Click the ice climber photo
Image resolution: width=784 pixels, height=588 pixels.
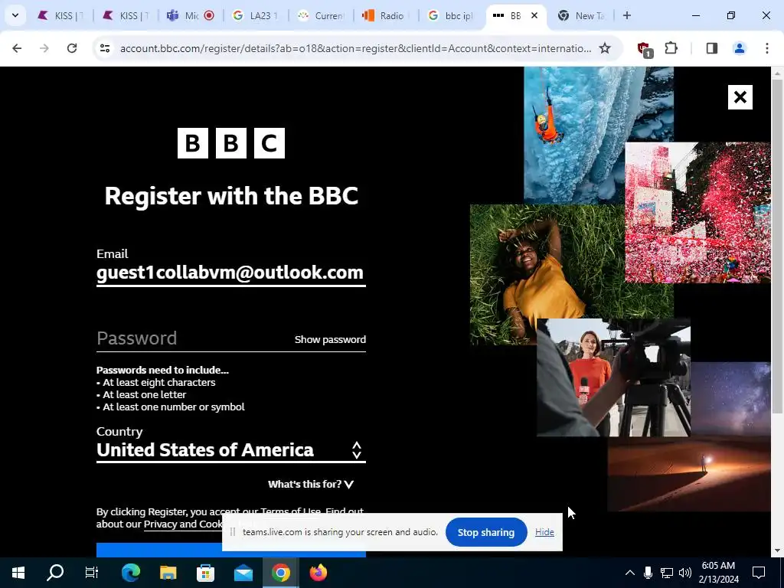[x=574, y=135]
